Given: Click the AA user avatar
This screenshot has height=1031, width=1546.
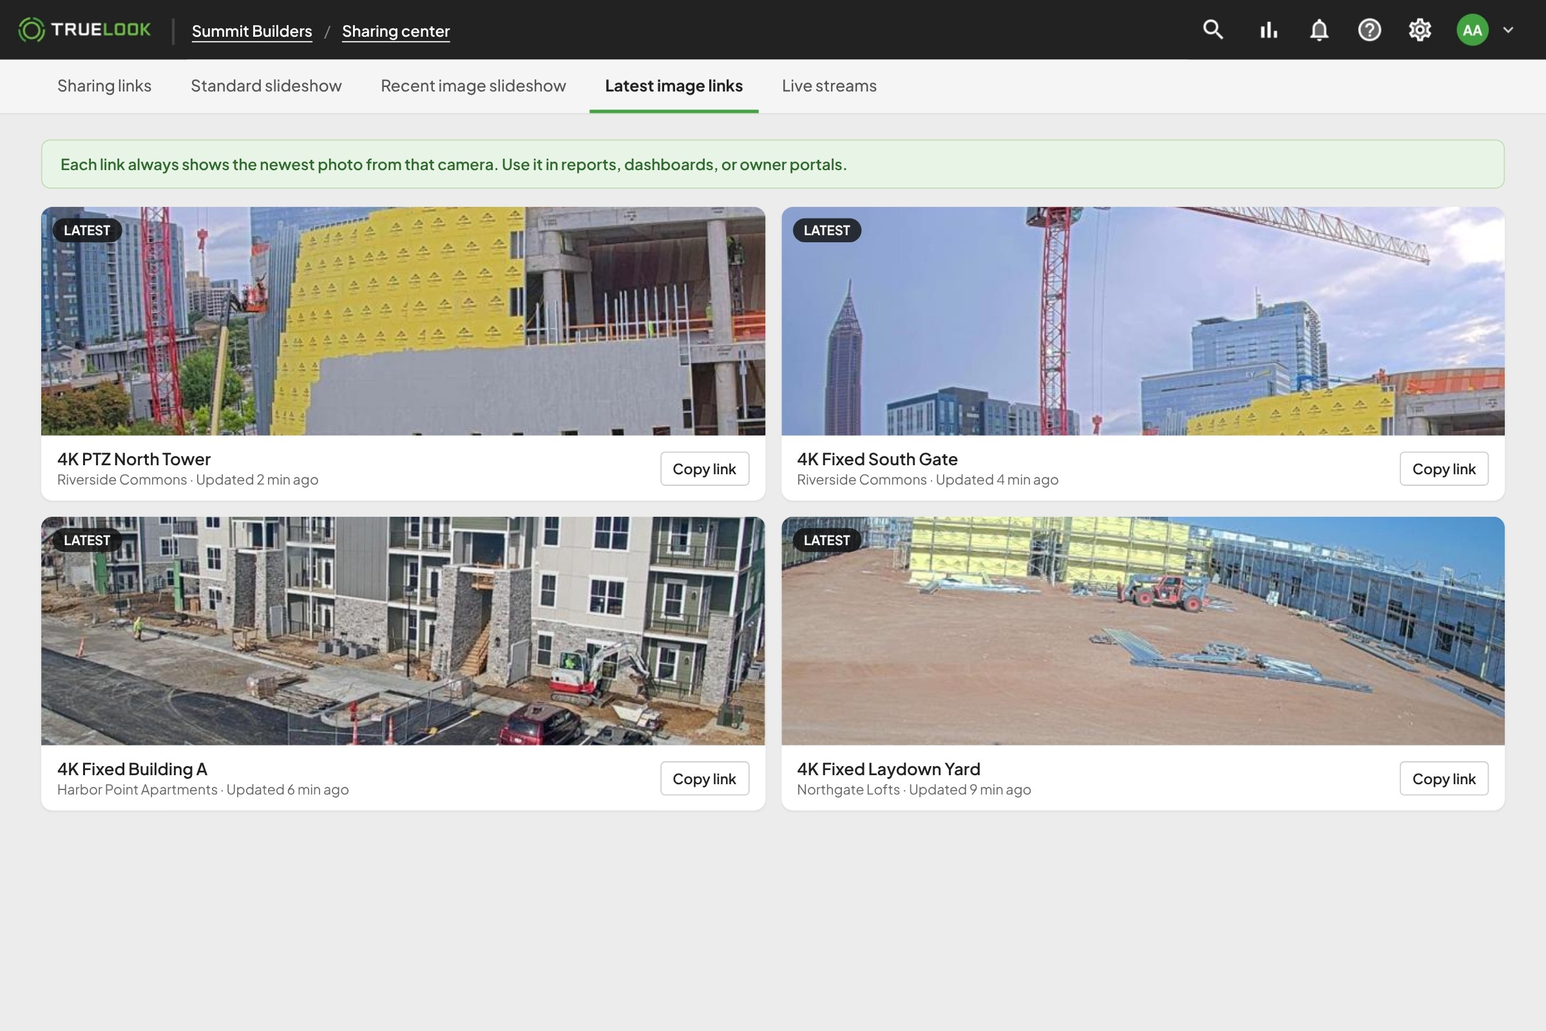Looking at the screenshot, I should 1473,30.
